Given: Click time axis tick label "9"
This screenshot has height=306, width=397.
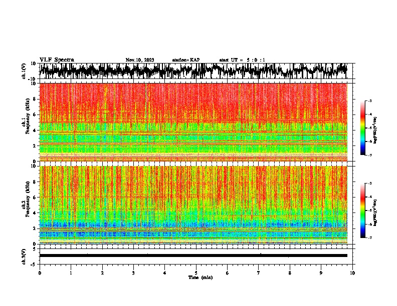Looking at the screenshot, I should click(321, 273).
